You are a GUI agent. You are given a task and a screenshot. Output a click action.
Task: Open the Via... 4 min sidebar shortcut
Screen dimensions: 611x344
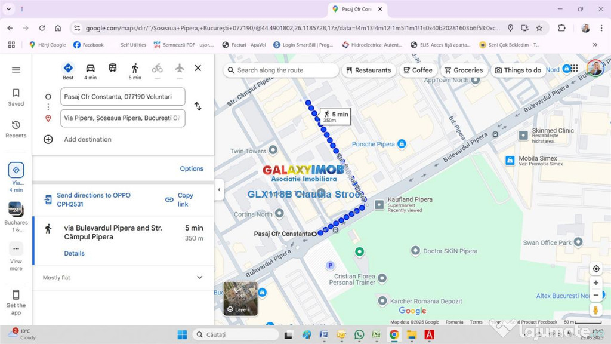[16, 177]
